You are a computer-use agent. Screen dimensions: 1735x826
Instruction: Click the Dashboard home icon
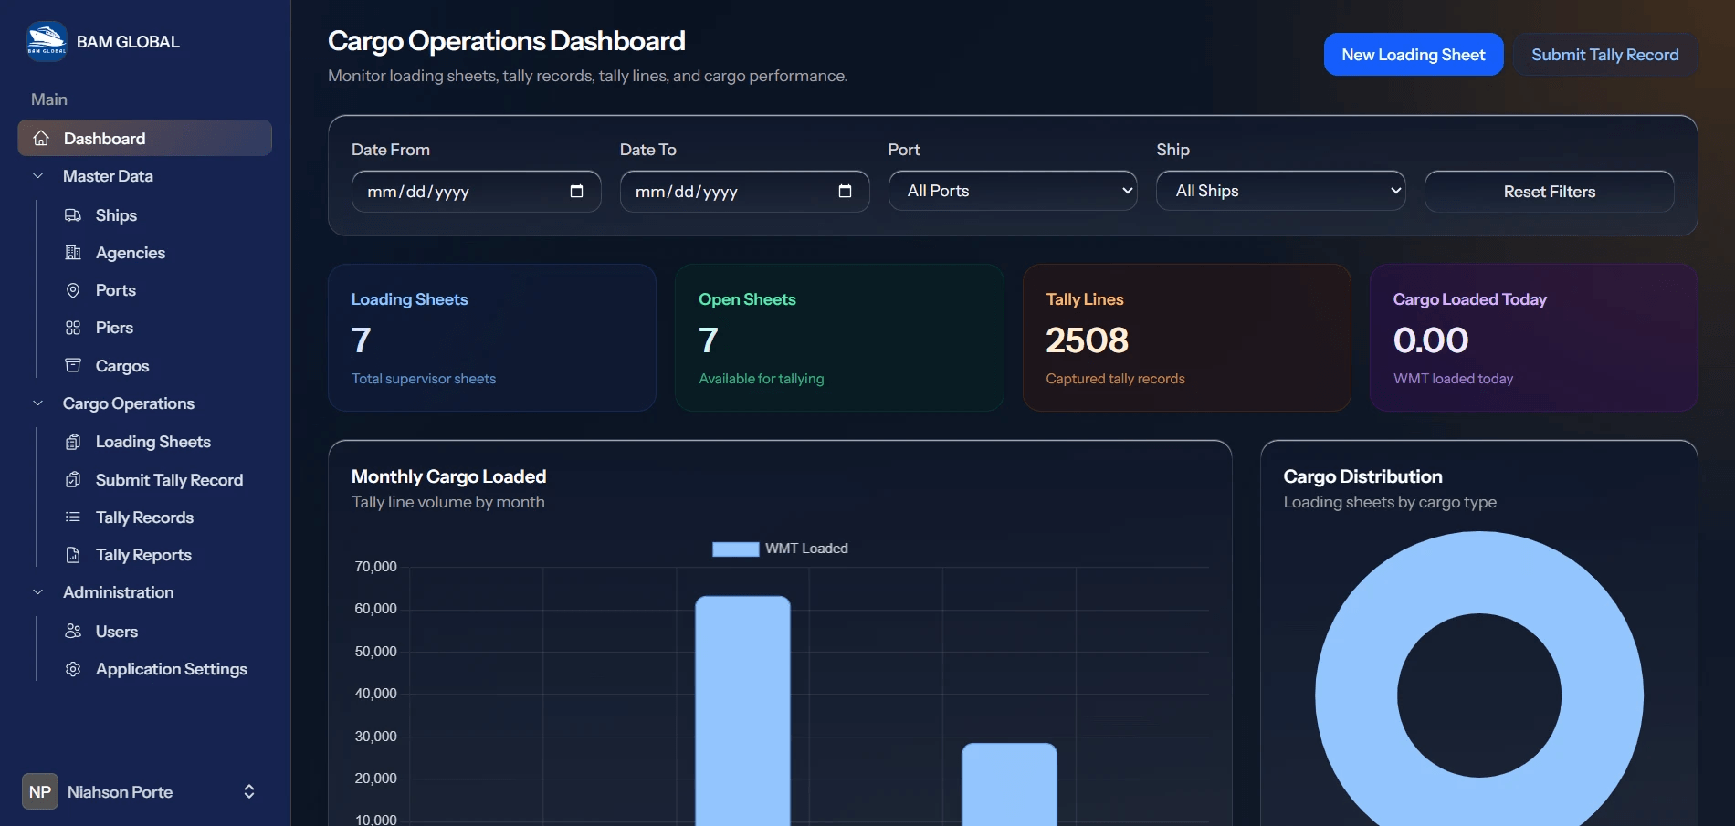pos(41,138)
